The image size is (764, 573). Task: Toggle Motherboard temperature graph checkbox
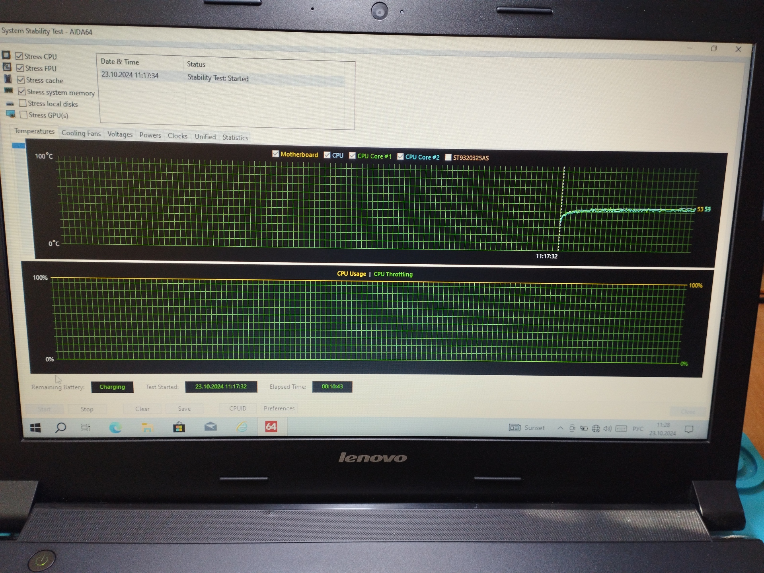coord(275,154)
